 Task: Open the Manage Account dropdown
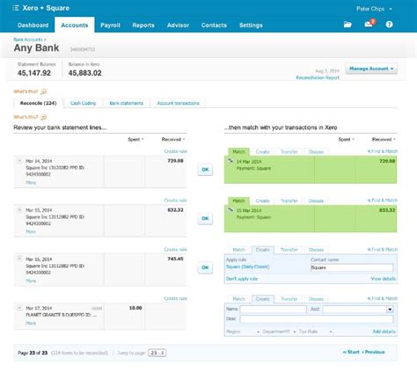coord(371,69)
